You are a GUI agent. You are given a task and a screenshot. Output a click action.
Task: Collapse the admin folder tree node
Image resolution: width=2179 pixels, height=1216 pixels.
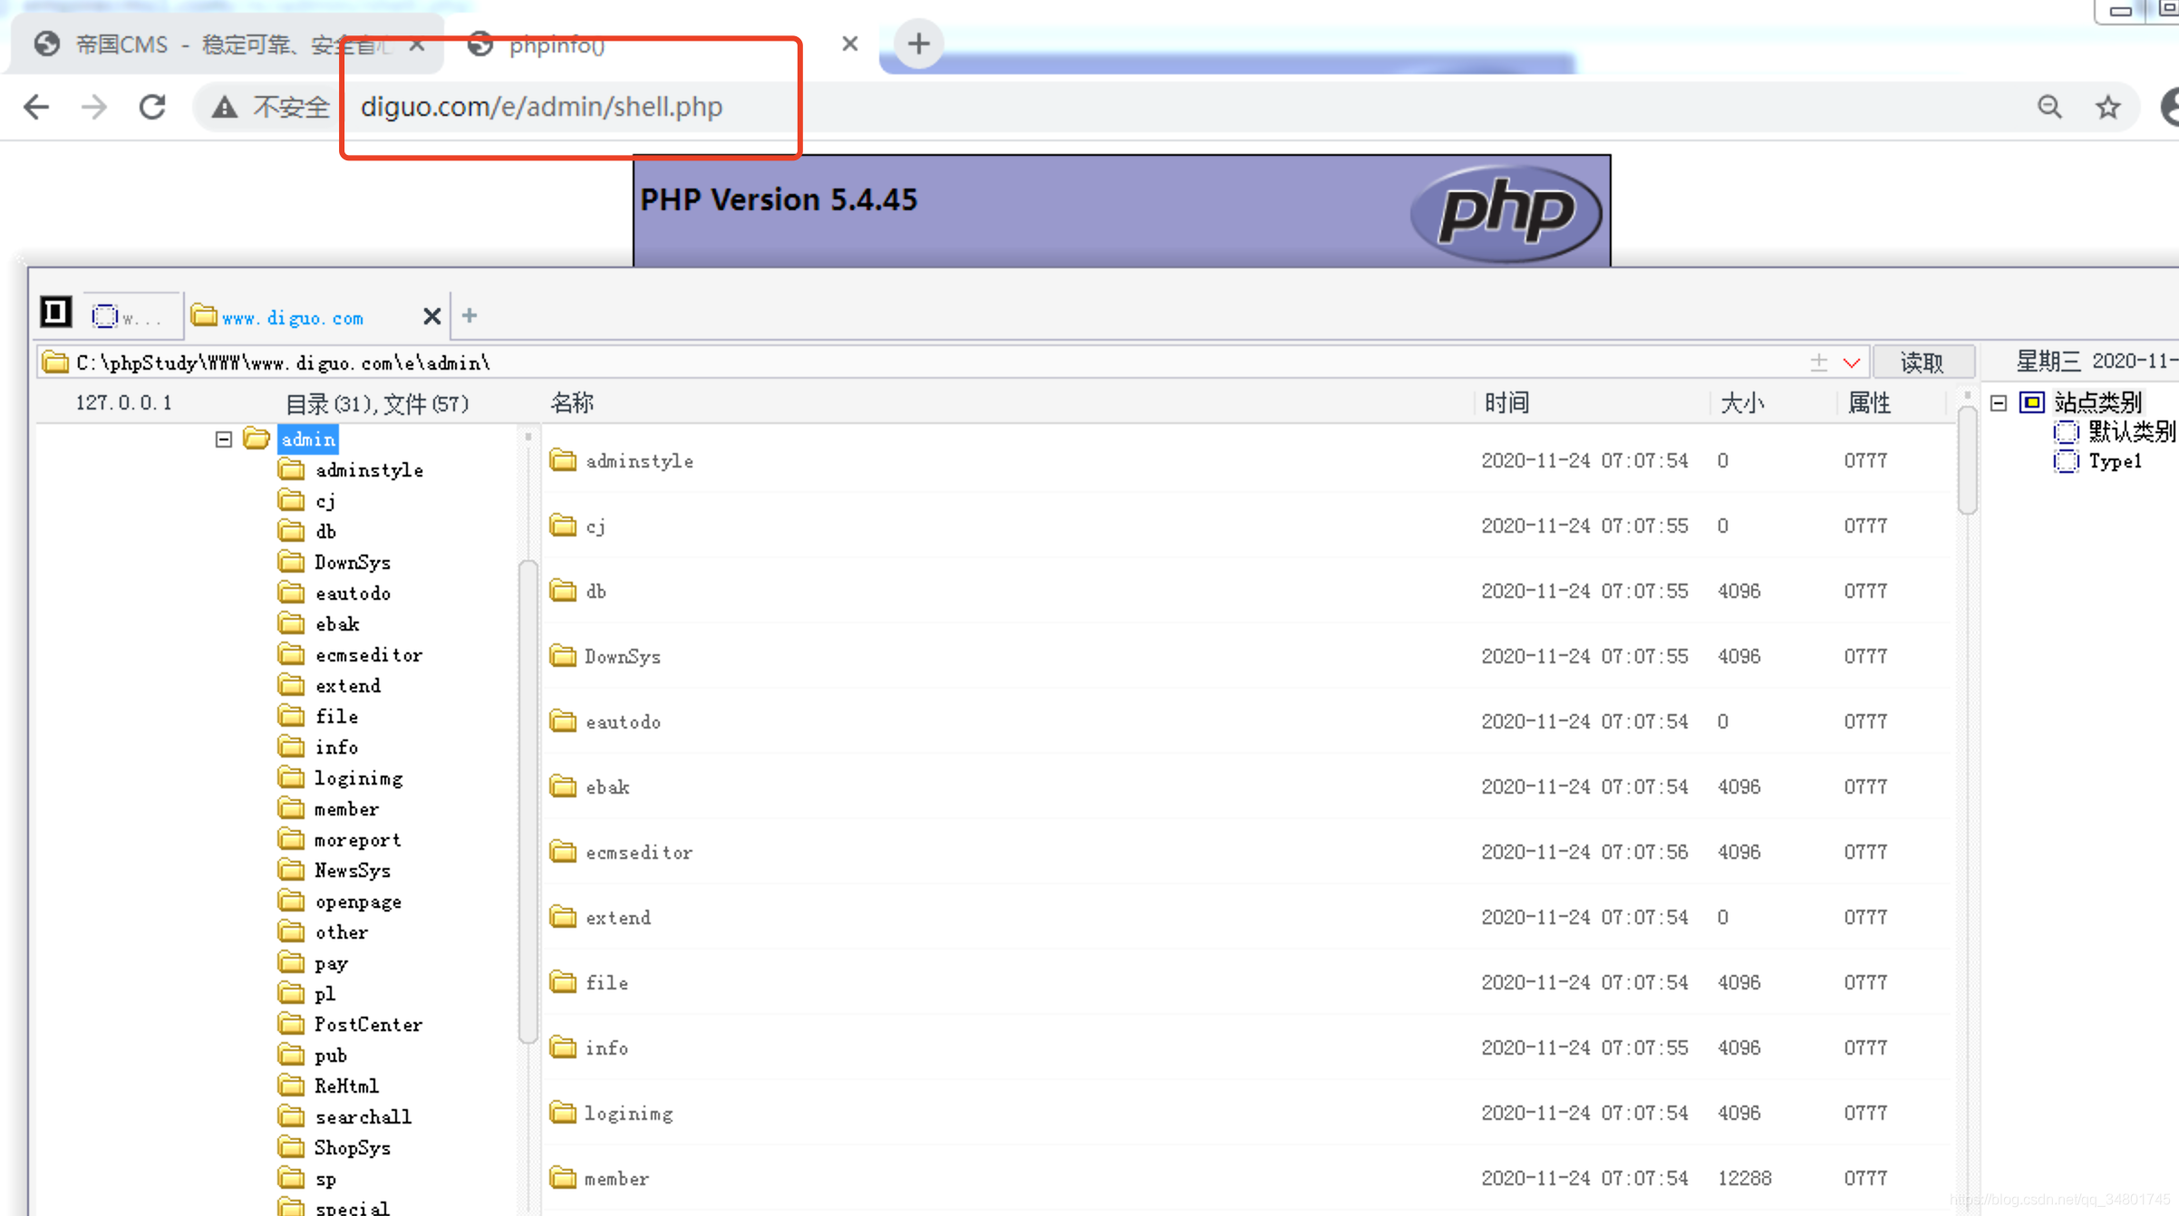click(x=224, y=439)
